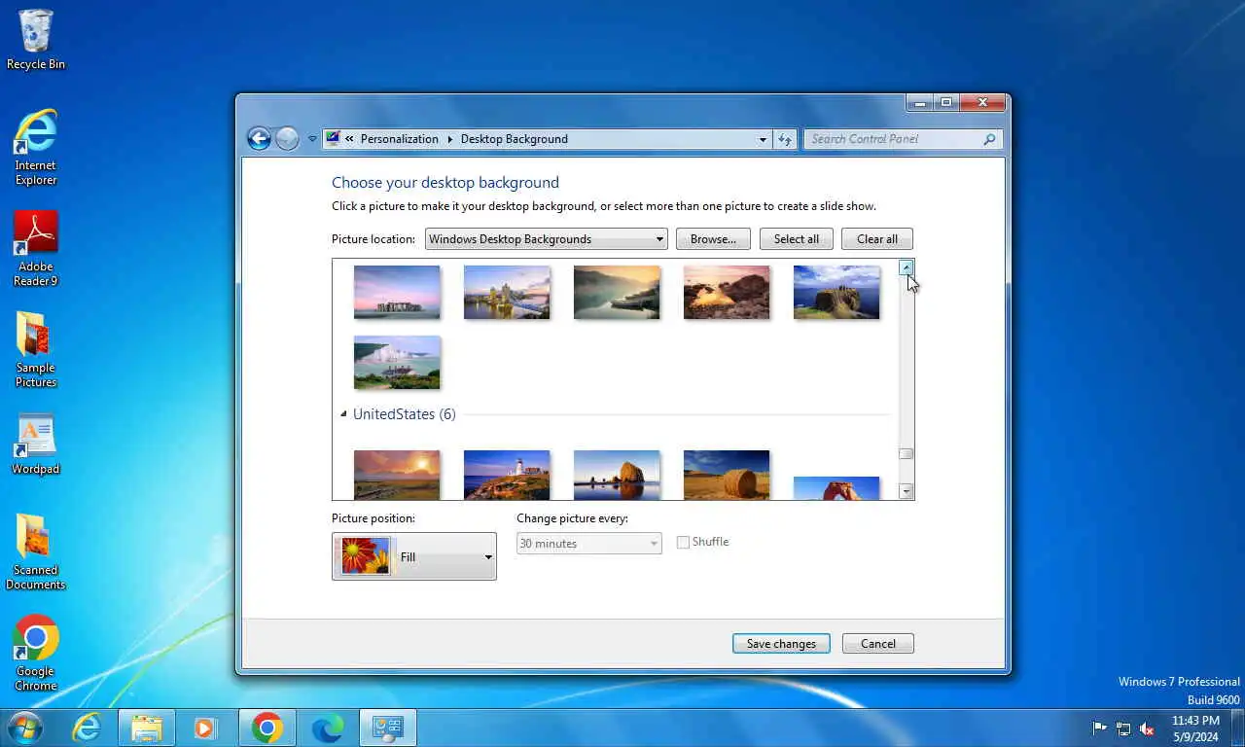The width and height of the screenshot is (1245, 747).
Task: Select the lighthouse wallpaper thumbnail
Action: coord(507,475)
